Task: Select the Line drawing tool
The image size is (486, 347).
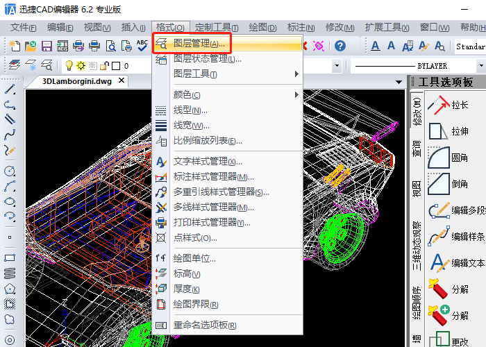Action: click(x=10, y=90)
